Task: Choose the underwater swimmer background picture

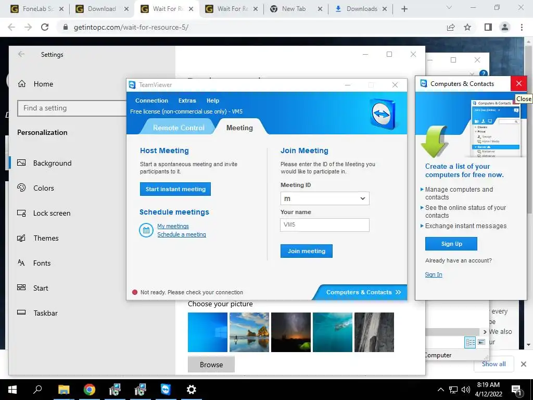Action: pyautogui.click(x=333, y=332)
